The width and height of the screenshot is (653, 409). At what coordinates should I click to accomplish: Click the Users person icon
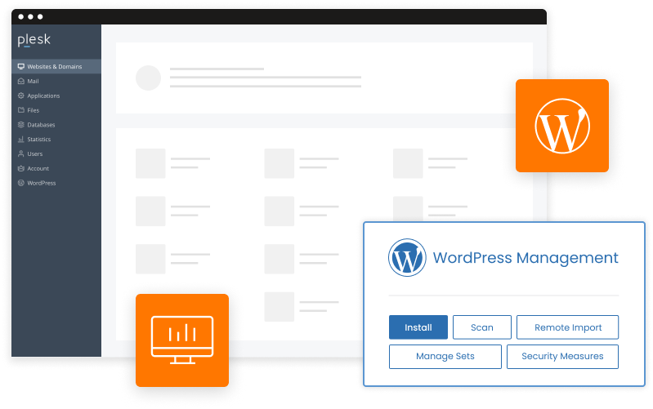(20, 154)
